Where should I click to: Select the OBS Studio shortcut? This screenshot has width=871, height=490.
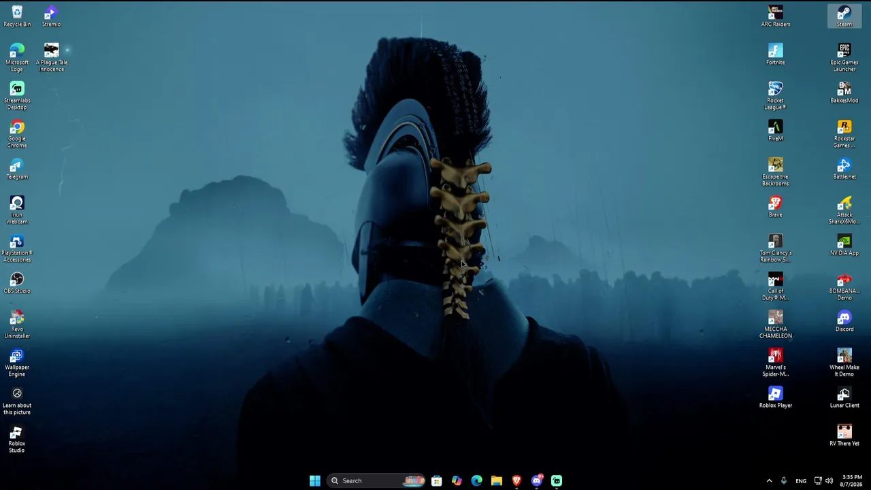point(17,283)
